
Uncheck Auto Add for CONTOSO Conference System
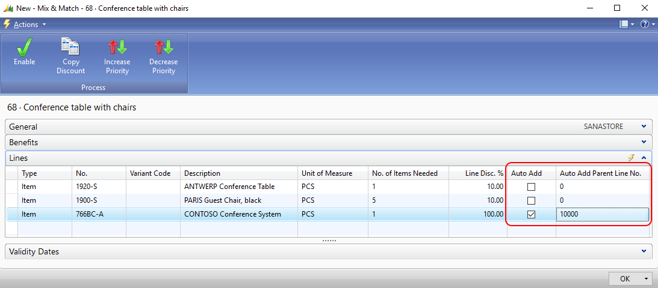pos(531,214)
